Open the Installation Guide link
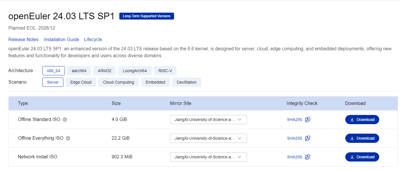400x171 pixels. (61, 39)
